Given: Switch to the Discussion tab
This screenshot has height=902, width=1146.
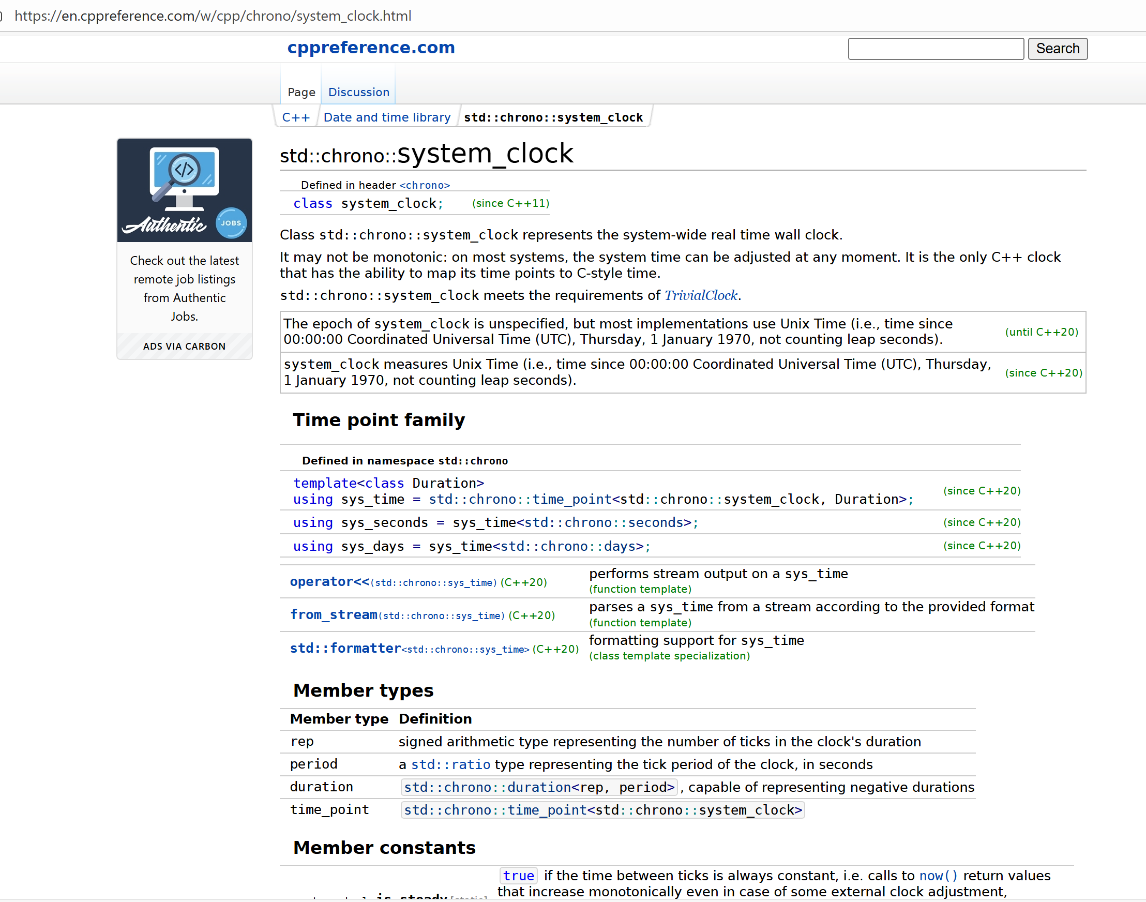Looking at the screenshot, I should tap(358, 92).
